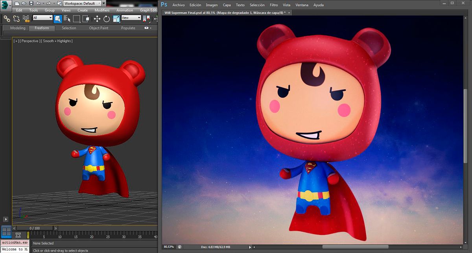Activate the Select Object tool
The height and width of the screenshot is (253, 472).
click(x=58, y=18)
